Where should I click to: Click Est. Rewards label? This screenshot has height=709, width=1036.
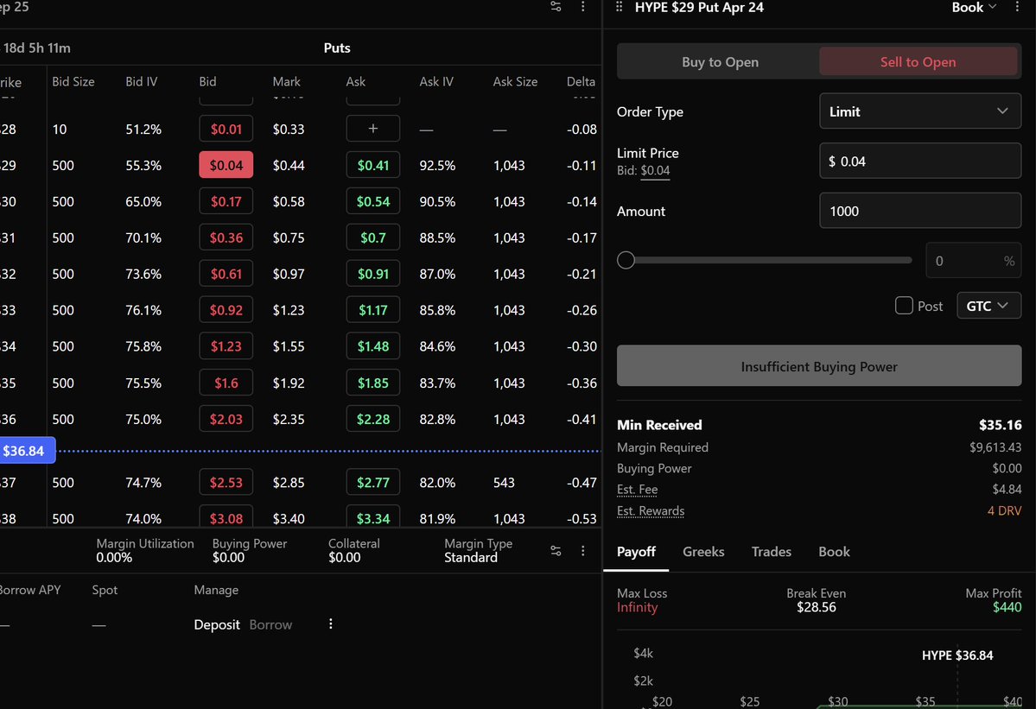point(650,511)
